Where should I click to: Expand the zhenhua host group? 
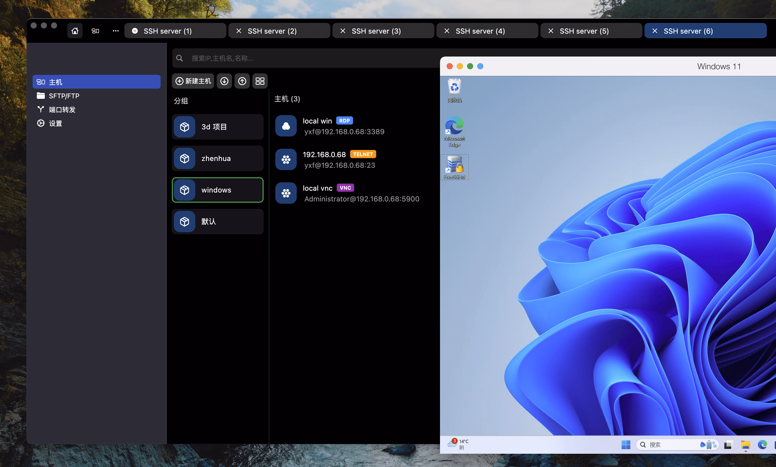tap(217, 158)
